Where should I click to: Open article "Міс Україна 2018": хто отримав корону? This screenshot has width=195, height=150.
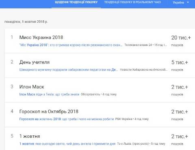71,45
